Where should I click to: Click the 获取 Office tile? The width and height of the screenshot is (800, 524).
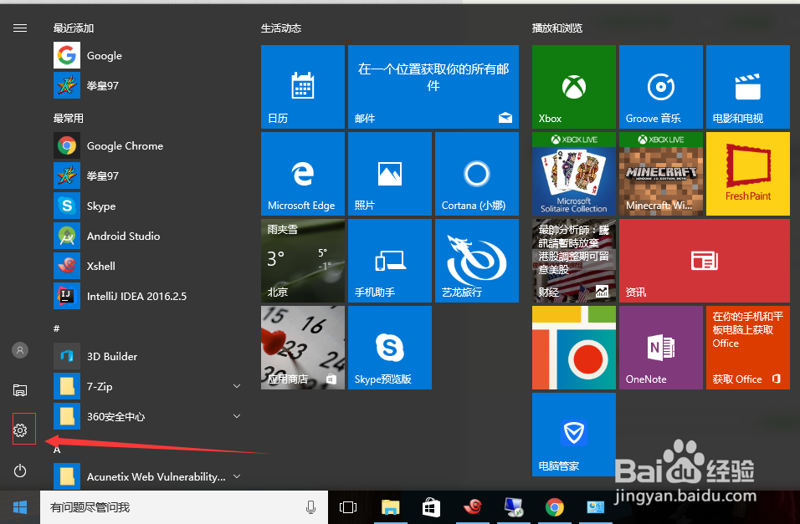click(748, 348)
